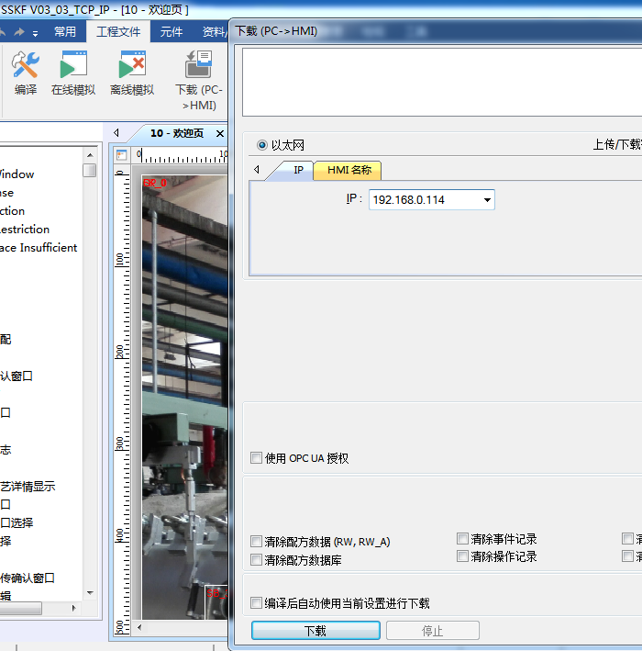Click window list horizontal scrollbar thumb

pos(21,608)
